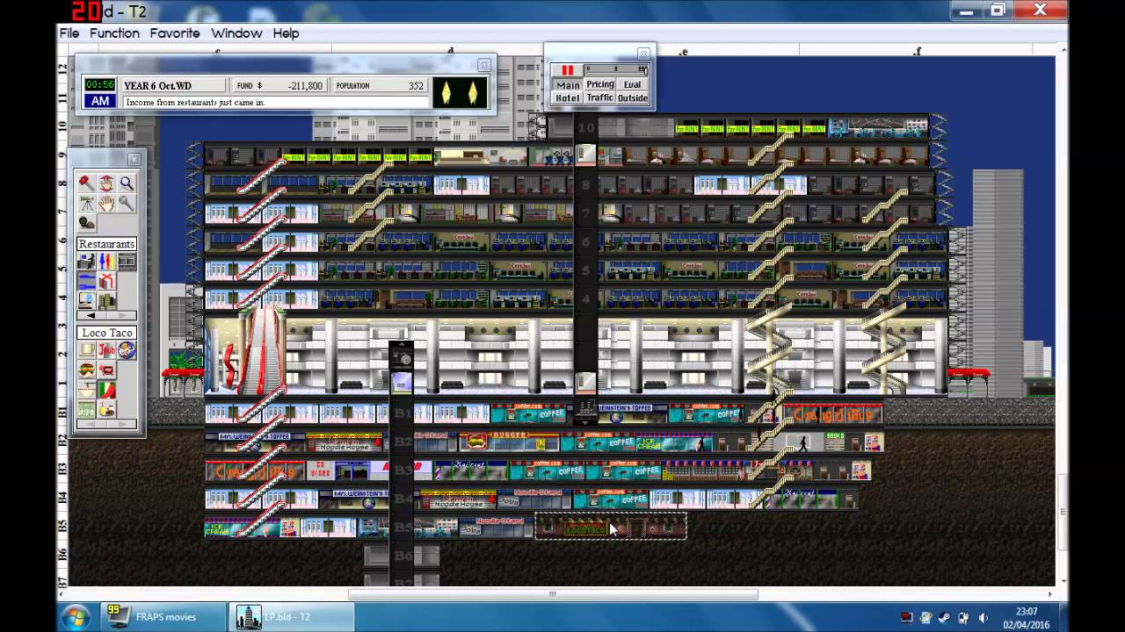Open the File menu
1125x632 pixels.
[69, 33]
